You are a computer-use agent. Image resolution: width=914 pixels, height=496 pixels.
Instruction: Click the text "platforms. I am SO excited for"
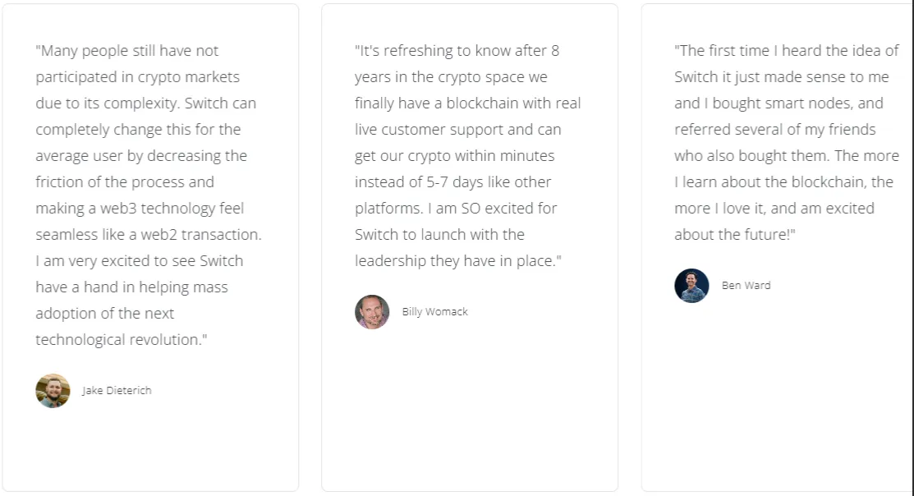(456, 209)
